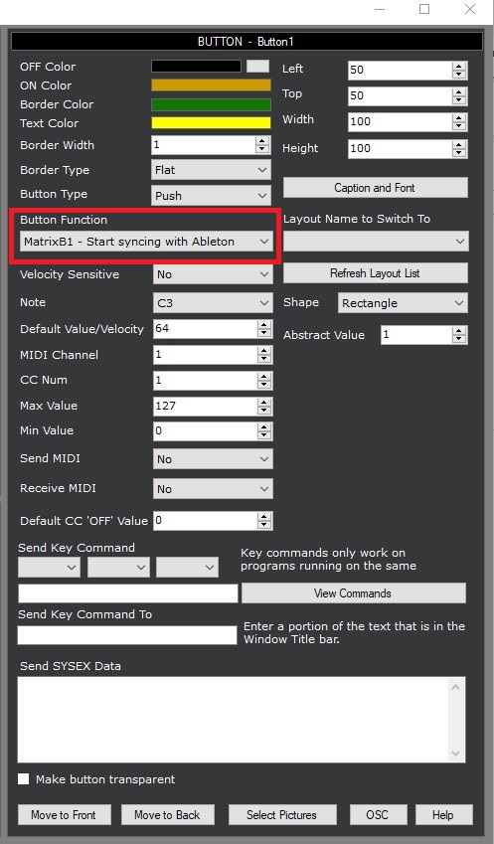Screen dimensions: 494x844
Task: Expand the Shape Rectangle dropdown
Action: point(403,303)
